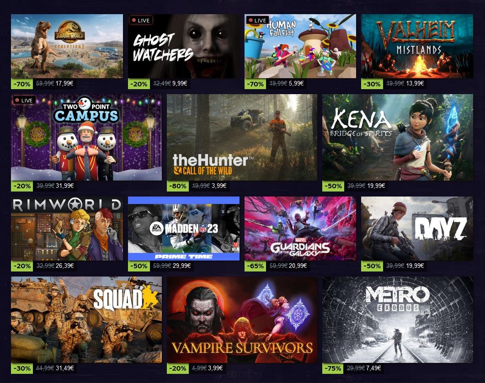
Task: Click the 9,99€ price under Ghost Watchers
Action: coord(179,84)
